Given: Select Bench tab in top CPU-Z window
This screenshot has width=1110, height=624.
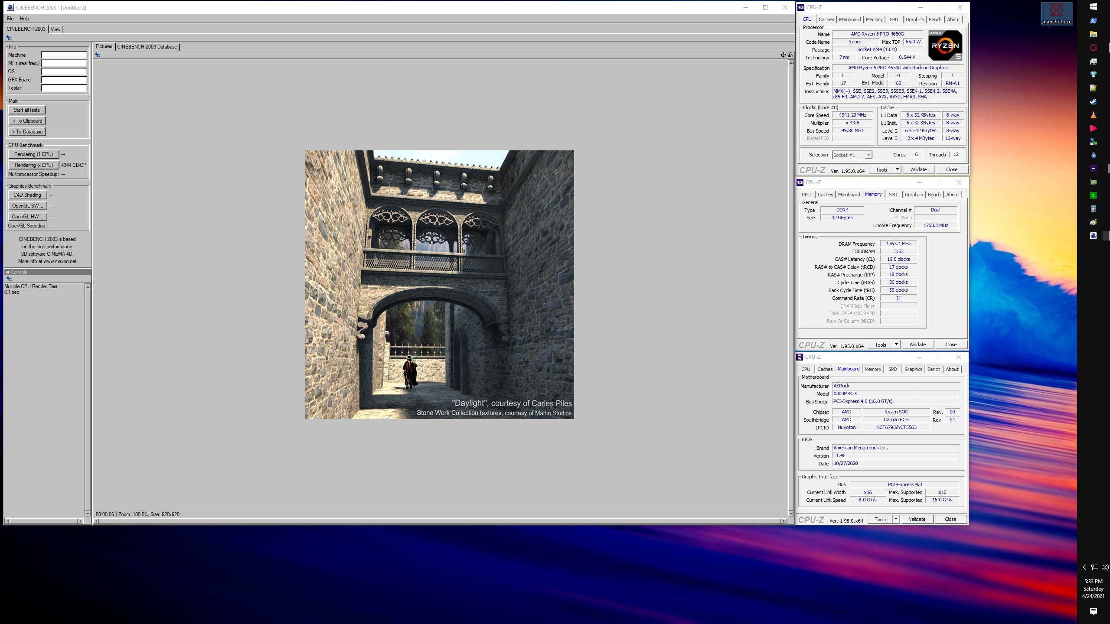Looking at the screenshot, I should pos(935,19).
